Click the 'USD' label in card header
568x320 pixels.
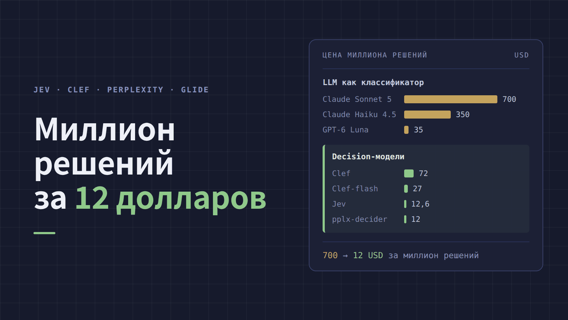tap(521, 55)
